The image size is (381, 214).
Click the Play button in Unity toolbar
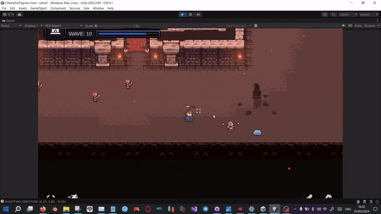(182, 15)
